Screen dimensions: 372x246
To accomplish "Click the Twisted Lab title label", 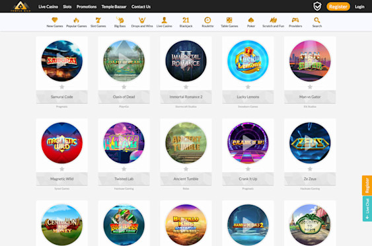I will tap(124, 179).
